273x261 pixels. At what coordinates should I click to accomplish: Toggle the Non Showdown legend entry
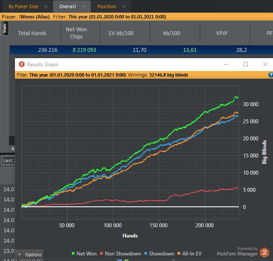pos(121,254)
